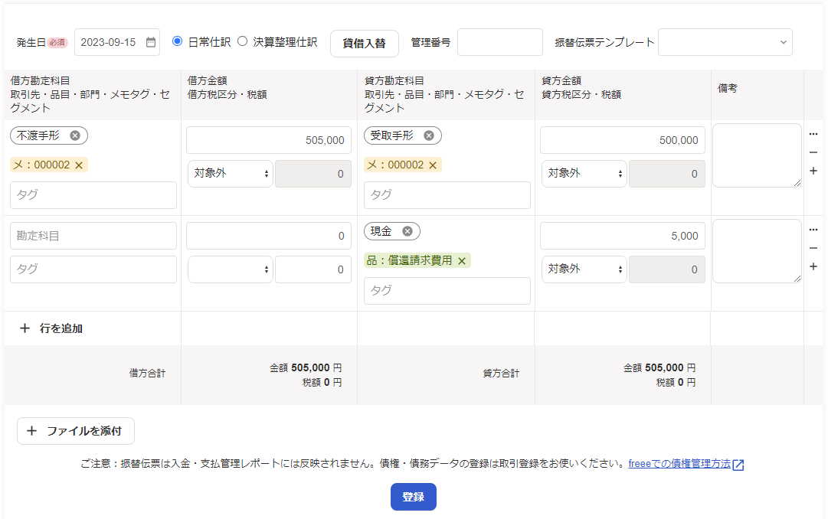828x519 pixels.
Task: Insert row below first row with plus
Action: click(x=813, y=171)
